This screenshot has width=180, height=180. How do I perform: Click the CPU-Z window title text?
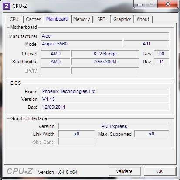point(20,6)
